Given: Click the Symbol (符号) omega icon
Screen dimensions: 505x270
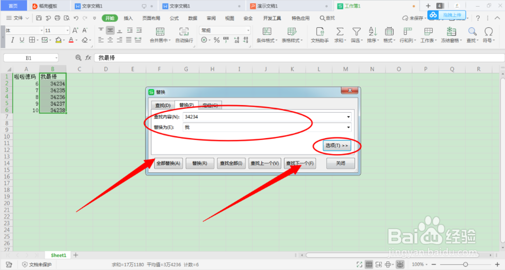Looking at the screenshot, I should click(488, 32).
